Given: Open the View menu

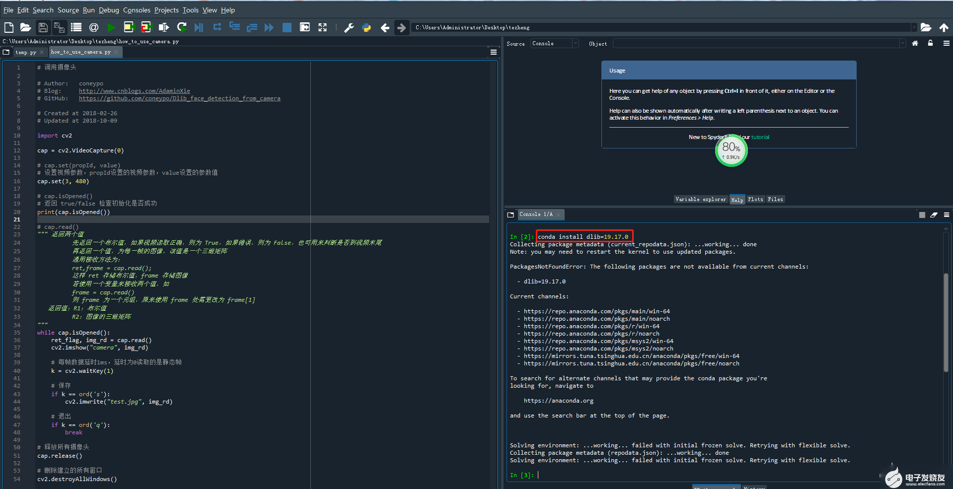Looking at the screenshot, I should pos(210,10).
